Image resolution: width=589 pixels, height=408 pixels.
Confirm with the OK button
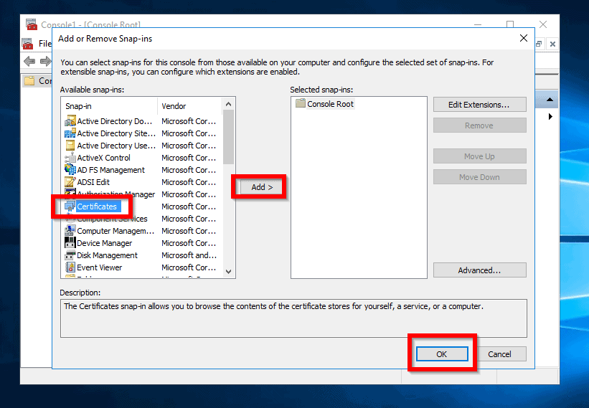click(442, 354)
